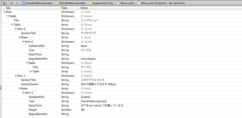Collapse the Root disclosure triangle
This screenshot has width=242, height=118.
4,12
